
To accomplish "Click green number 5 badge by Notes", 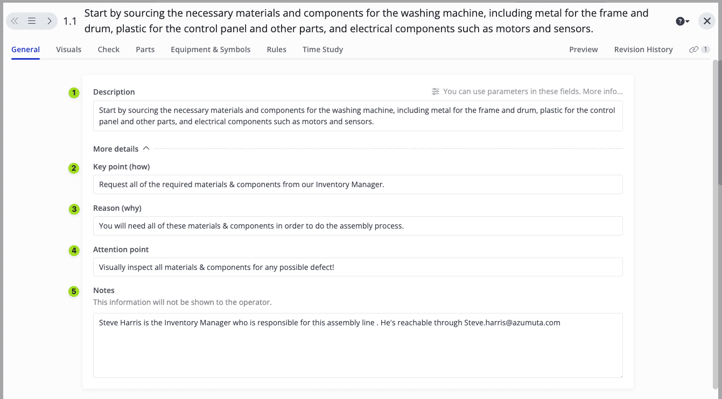I will coord(74,291).
